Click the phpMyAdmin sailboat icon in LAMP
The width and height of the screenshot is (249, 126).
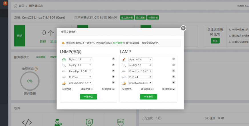[124, 83]
